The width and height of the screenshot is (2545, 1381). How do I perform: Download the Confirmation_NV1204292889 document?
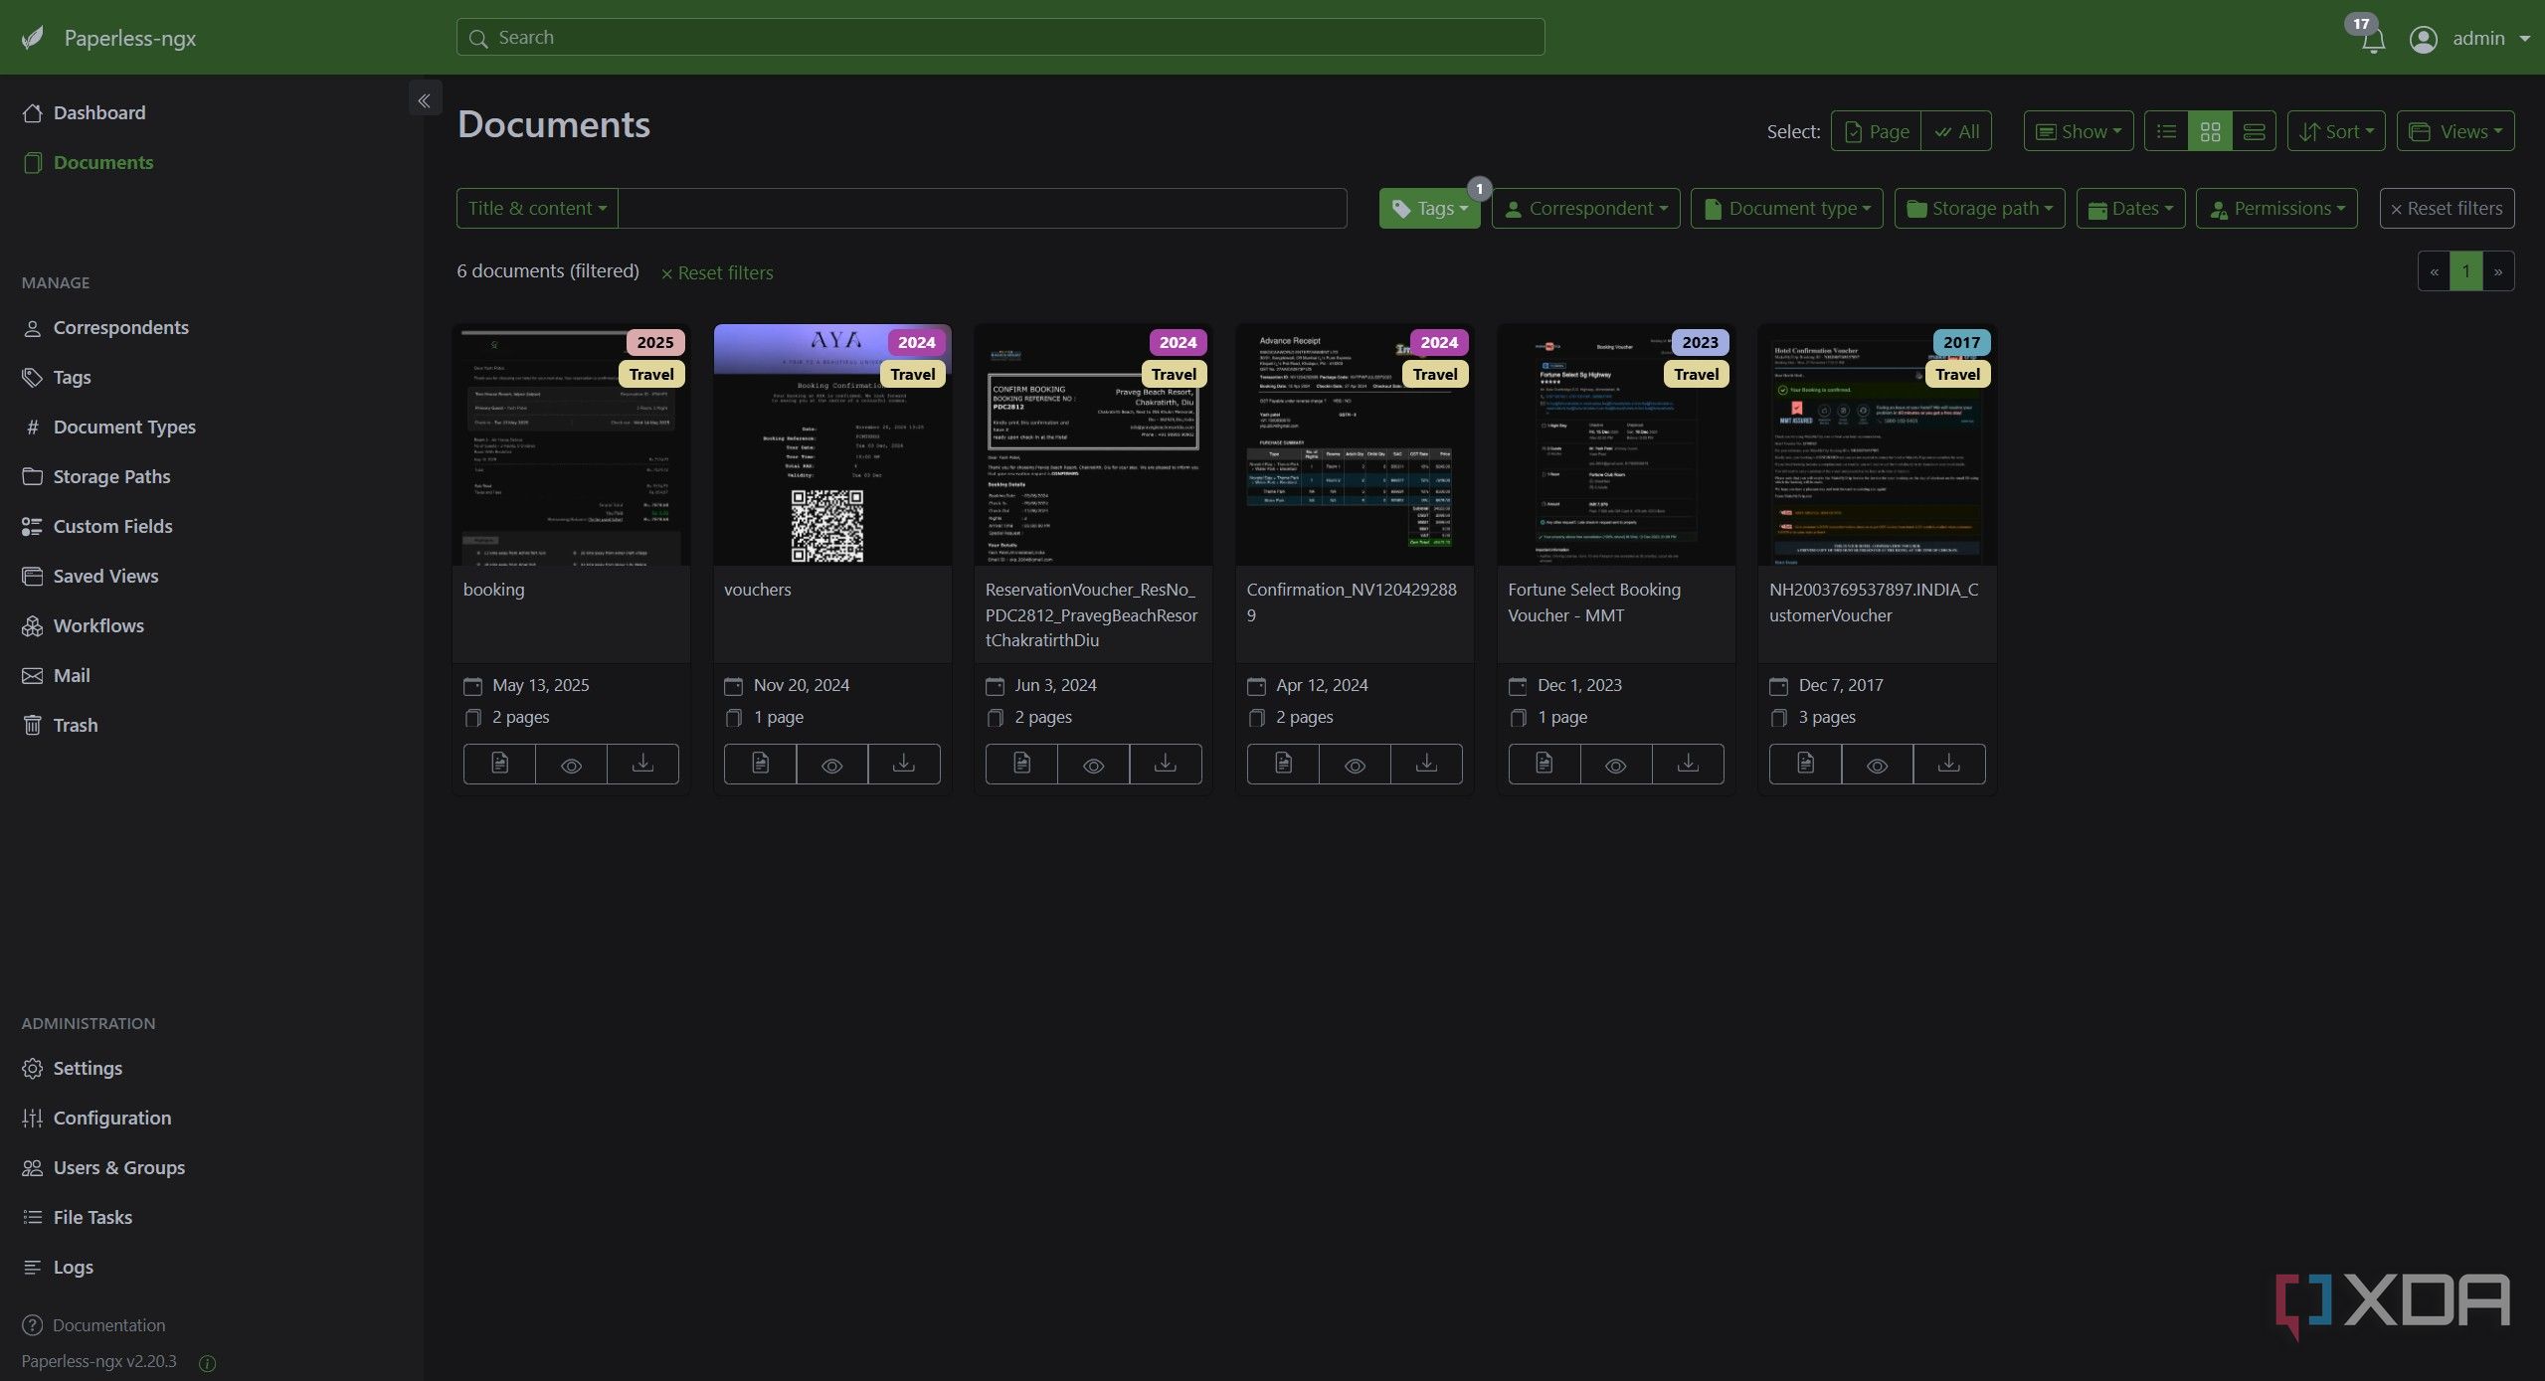coord(1426,764)
